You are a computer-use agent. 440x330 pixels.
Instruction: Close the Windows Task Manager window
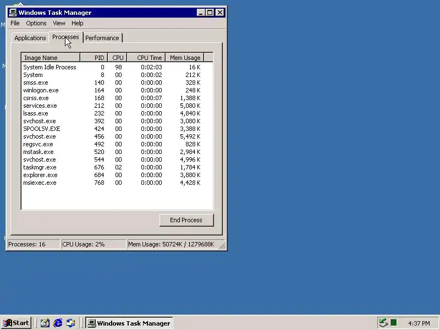pos(220,13)
